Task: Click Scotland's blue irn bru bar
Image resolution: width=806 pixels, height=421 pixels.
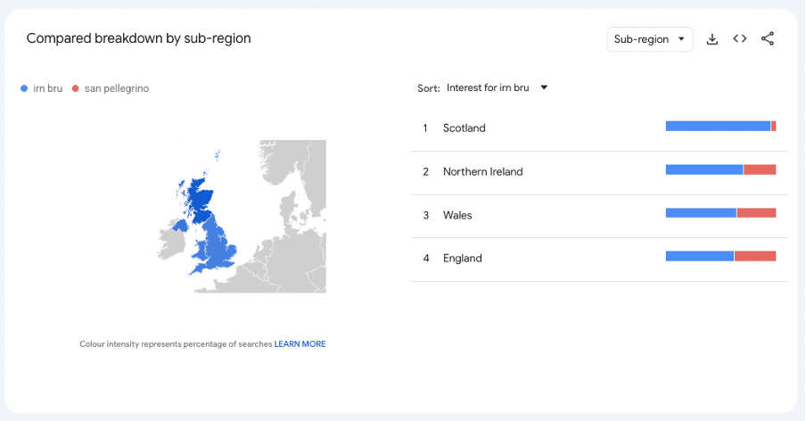Action: [x=717, y=127]
